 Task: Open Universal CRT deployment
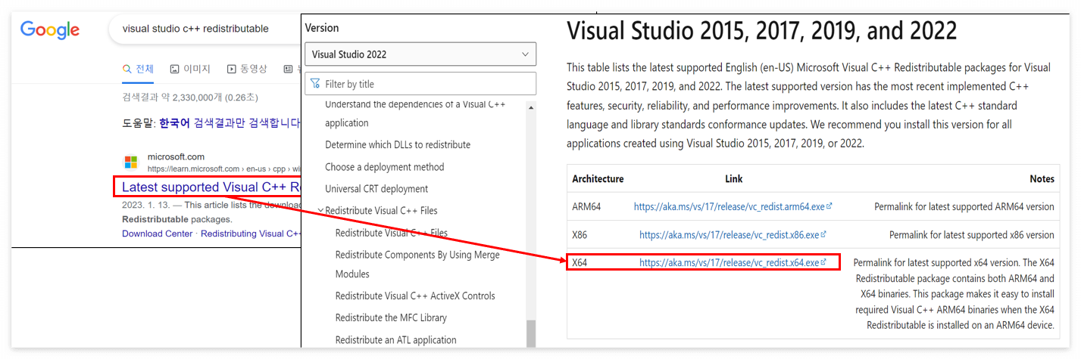(376, 189)
